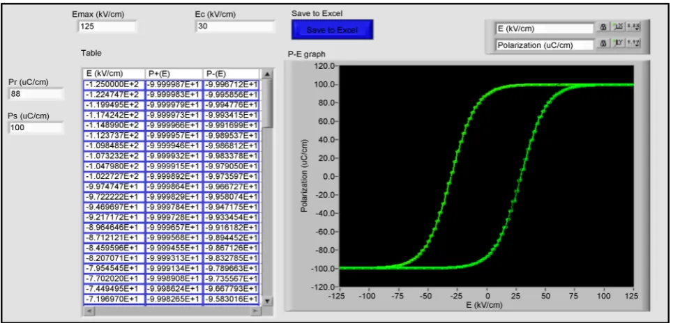Select cell -9.999728E+1
Viewport: 673px width, 323px height.
tap(174, 218)
